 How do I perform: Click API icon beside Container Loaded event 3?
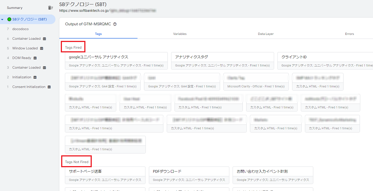pos(44,68)
